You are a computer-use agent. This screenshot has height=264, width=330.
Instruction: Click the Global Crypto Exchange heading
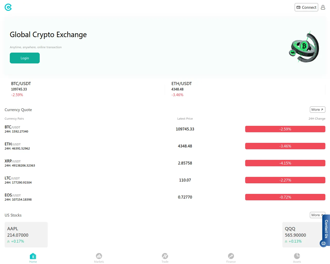(48, 35)
